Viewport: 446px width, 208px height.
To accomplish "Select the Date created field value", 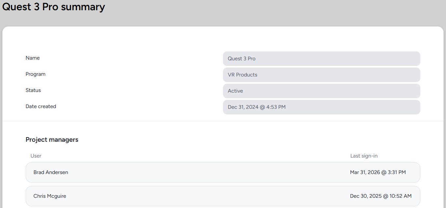I will click(321, 107).
